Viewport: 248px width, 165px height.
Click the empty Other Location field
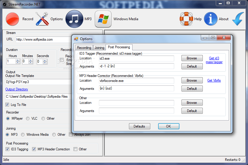137,103
